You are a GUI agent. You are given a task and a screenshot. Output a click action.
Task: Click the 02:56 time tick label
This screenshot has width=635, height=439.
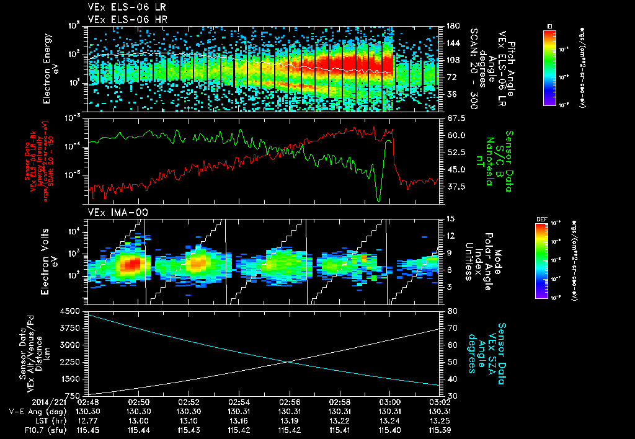tap(289, 402)
